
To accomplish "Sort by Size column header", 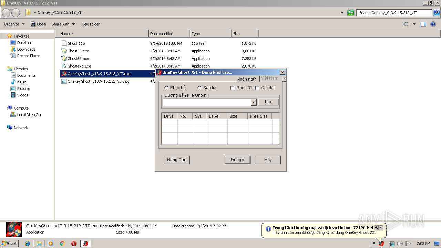I will [245, 34].
